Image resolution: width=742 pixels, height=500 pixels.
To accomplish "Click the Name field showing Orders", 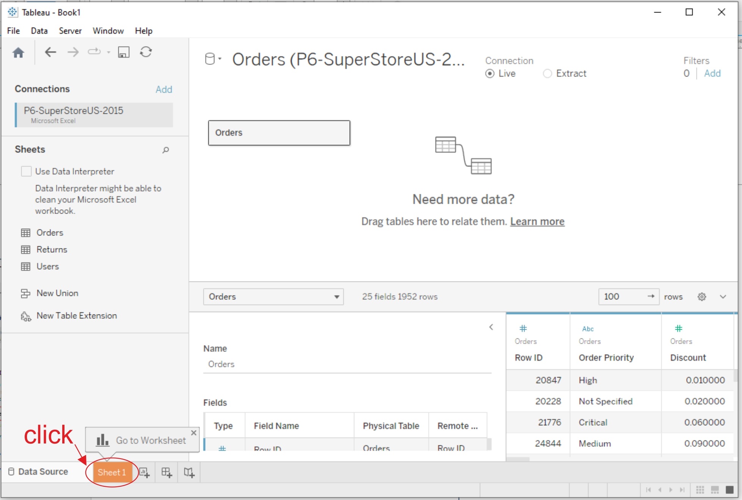I will click(347, 364).
